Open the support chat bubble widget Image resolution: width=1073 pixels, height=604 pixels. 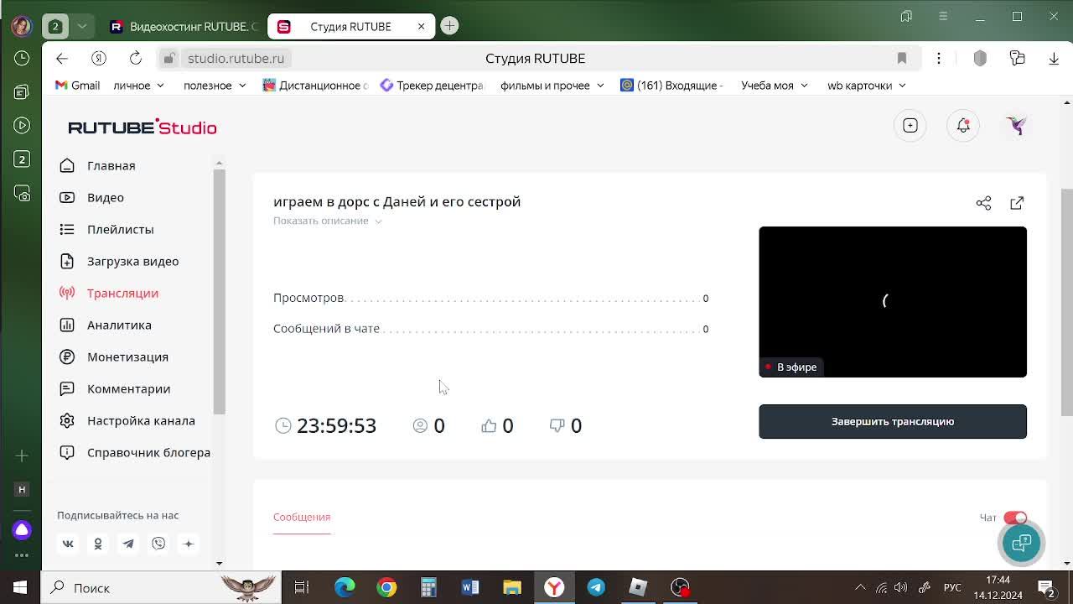[x=1021, y=543]
